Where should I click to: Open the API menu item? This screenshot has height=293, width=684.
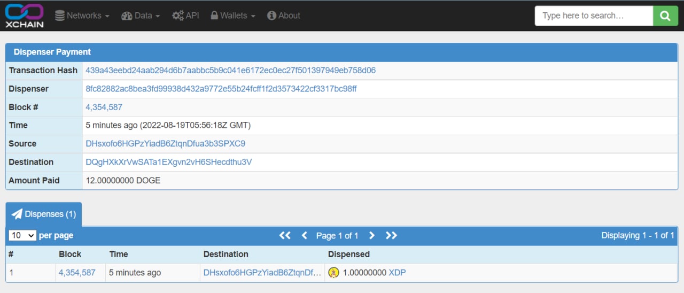[x=185, y=16]
